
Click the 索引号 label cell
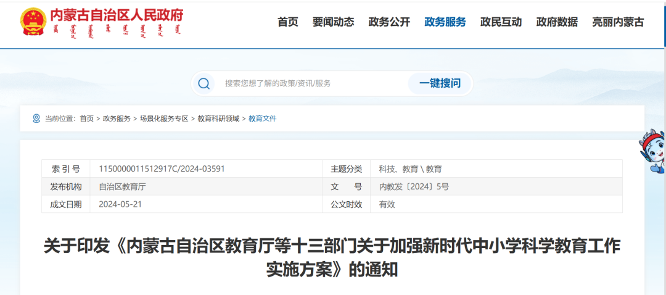[66, 168]
